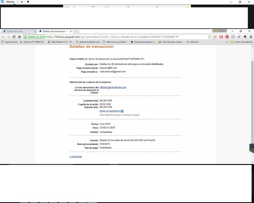This screenshot has width=254, height=203.
Task: Open the gray palette extension icon
Action: tap(239, 37)
